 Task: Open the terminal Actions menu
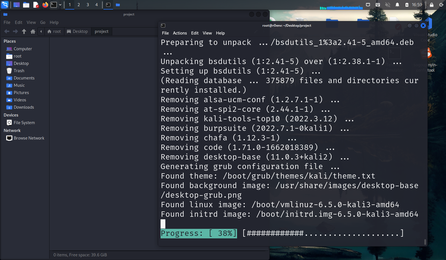click(180, 33)
